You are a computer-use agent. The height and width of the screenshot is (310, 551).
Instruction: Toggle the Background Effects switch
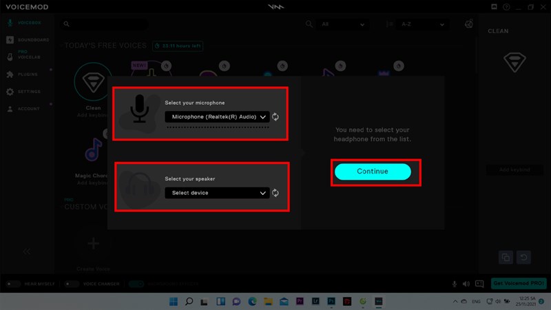click(136, 284)
